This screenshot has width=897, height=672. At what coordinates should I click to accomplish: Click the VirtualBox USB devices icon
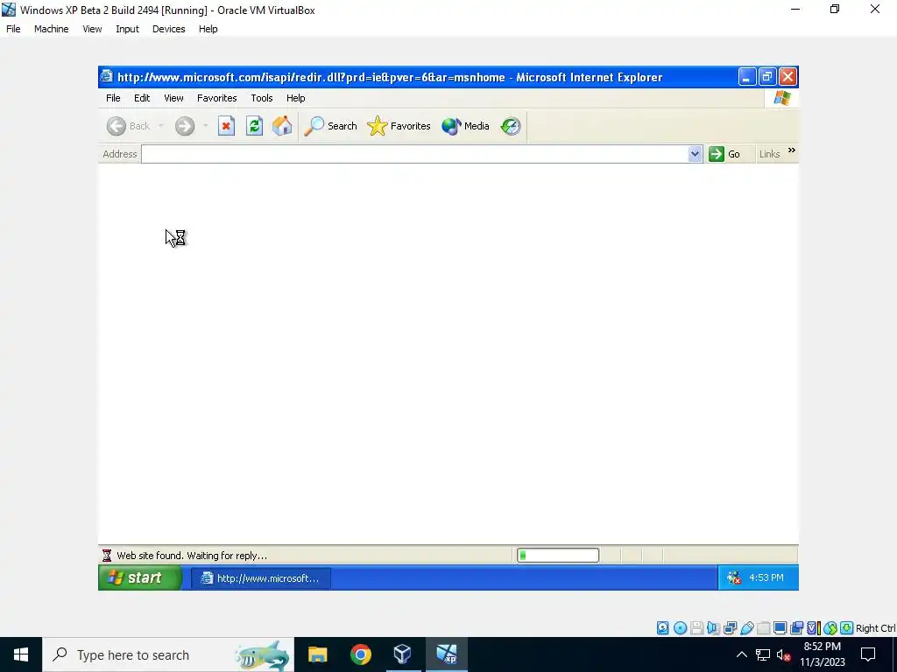pos(746,628)
